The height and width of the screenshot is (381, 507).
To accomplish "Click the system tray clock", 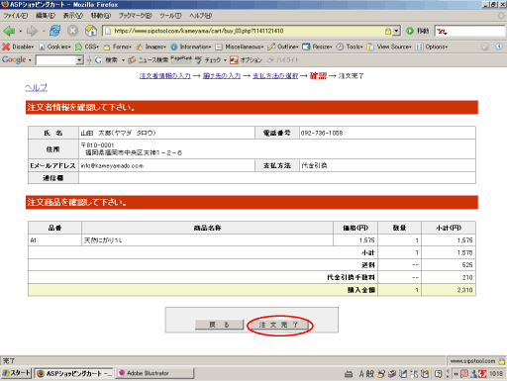I will tap(496, 373).
